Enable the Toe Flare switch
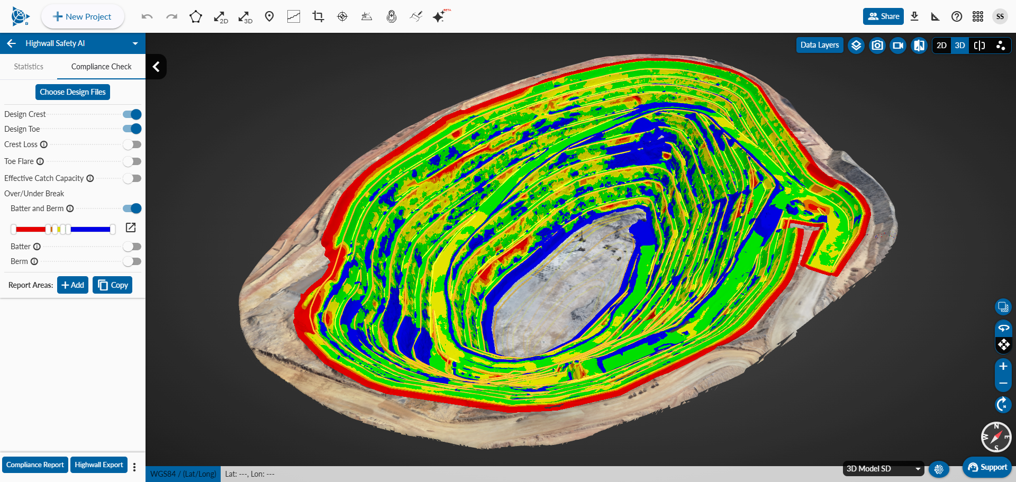This screenshot has width=1016, height=482. click(x=132, y=161)
